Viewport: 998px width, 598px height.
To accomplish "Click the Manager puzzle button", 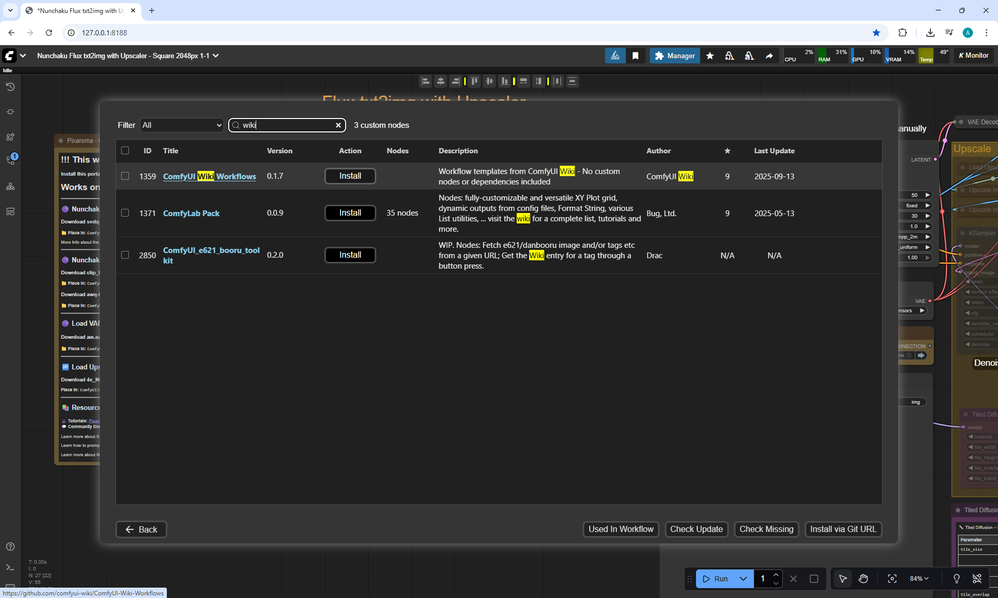I will pyautogui.click(x=675, y=56).
